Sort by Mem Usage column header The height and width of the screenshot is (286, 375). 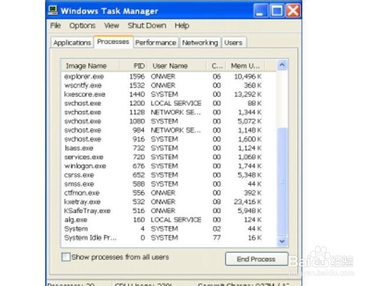tap(246, 66)
